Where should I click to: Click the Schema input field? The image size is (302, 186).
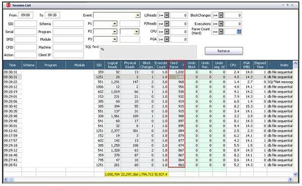coord(68,24)
